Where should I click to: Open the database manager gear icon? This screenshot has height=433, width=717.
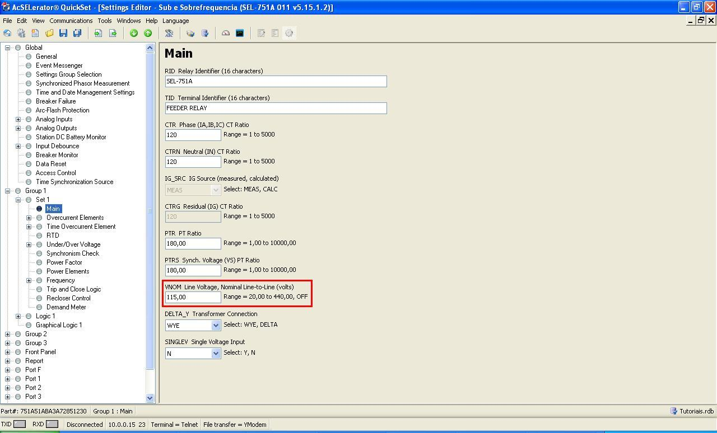point(21,33)
